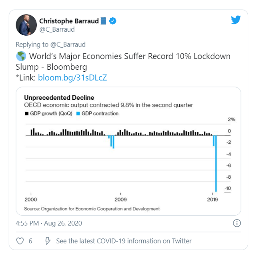Open Christophe Barraud's profile name
The width and height of the screenshot is (253, 254).
[x=68, y=21]
